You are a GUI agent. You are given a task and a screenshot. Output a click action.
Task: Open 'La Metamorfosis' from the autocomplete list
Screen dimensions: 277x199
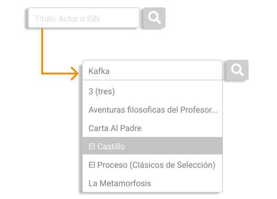tap(152, 183)
